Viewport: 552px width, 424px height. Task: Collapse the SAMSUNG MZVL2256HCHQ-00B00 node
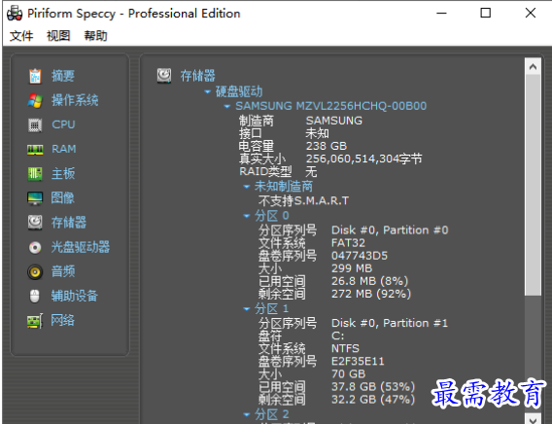(x=227, y=106)
